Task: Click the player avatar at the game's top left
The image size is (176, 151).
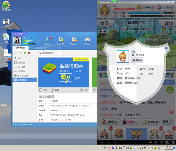Action: [105, 11]
